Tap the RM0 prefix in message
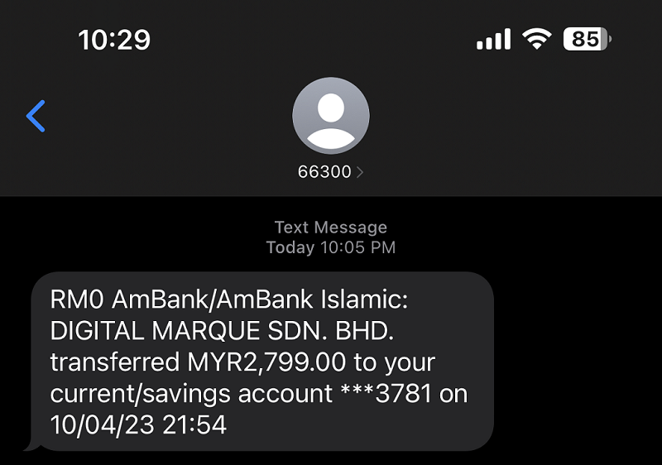This screenshot has width=662, height=465. coord(77,300)
